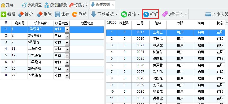Image resolution: width=228 pixels, height=104 pixels.
Task: Open the 下载数据 dropdown arrow
Action: (116, 14)
